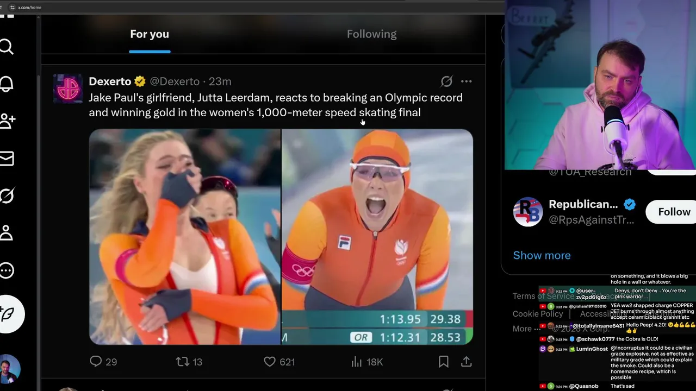Open Republican account verified badge
Screen dimensions: 696x391
point(630,205)
